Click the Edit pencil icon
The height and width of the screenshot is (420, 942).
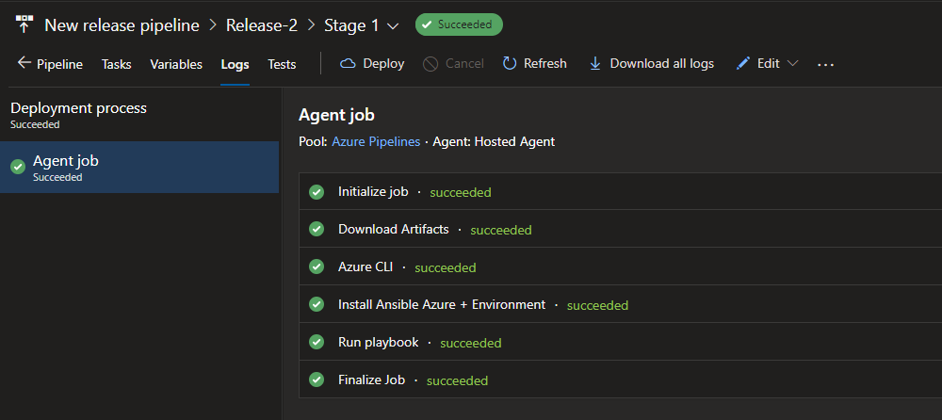[743, 64]
